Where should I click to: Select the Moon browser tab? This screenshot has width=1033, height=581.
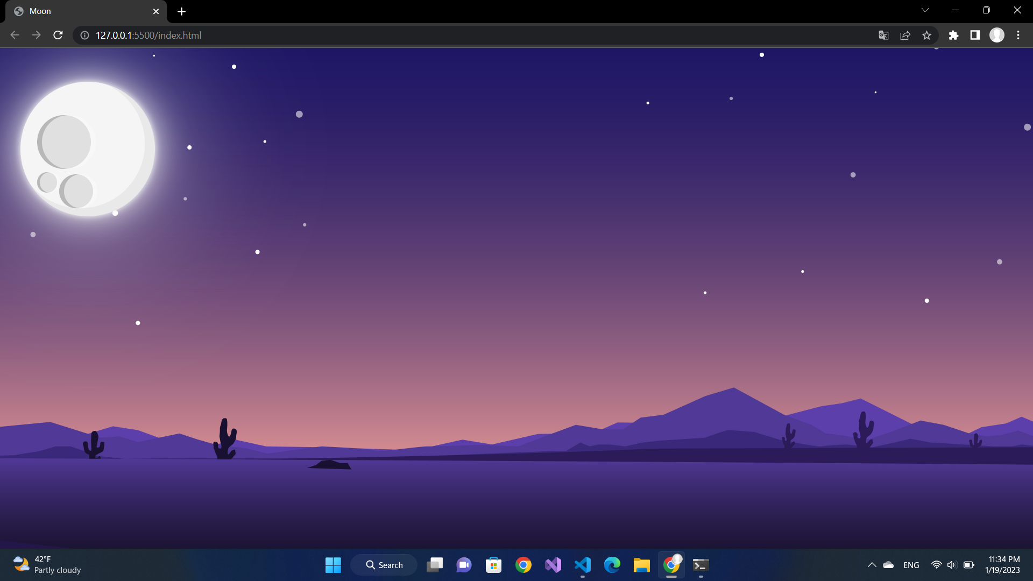tap(75, 11)
